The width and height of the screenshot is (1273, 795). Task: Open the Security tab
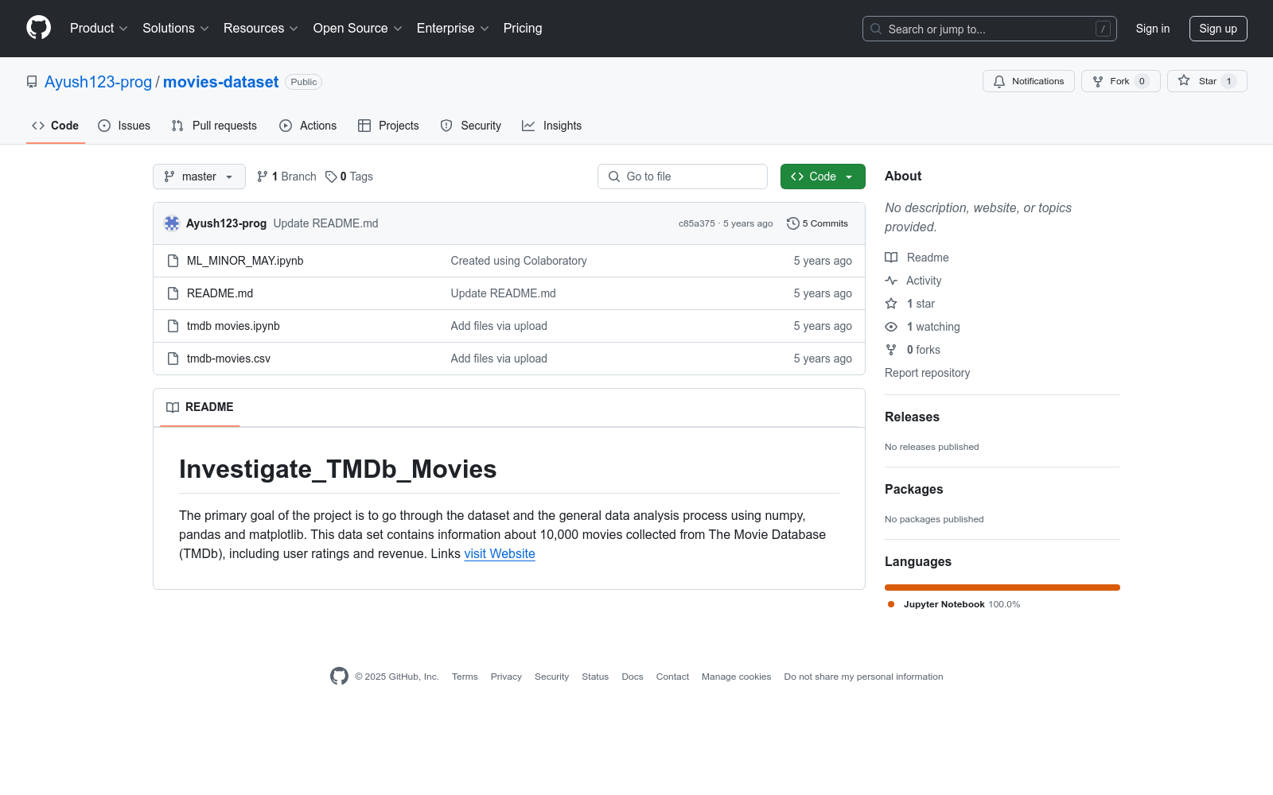tap(471, 126)
